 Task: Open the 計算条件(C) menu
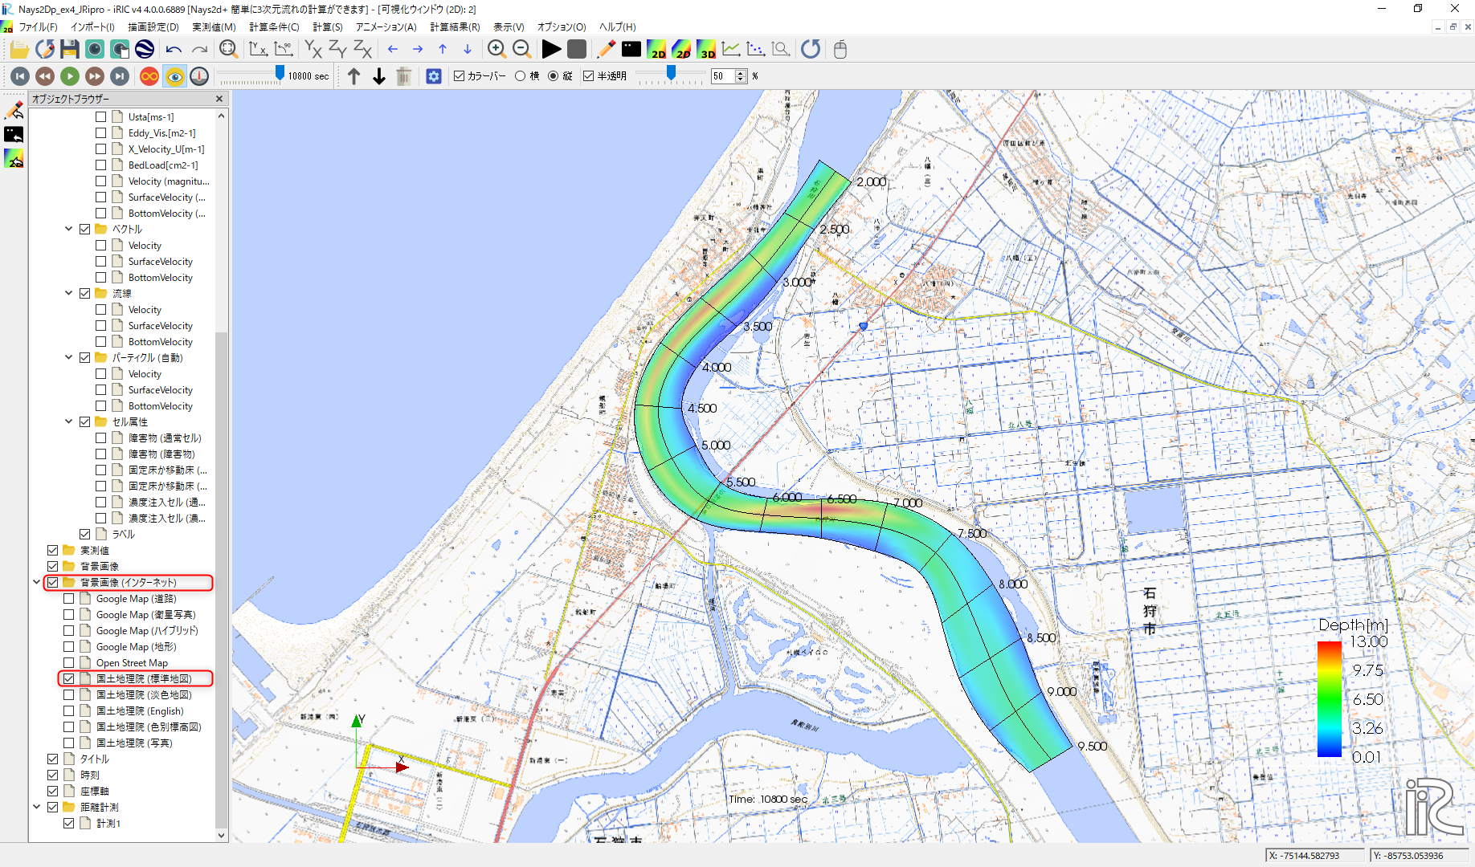274,27
